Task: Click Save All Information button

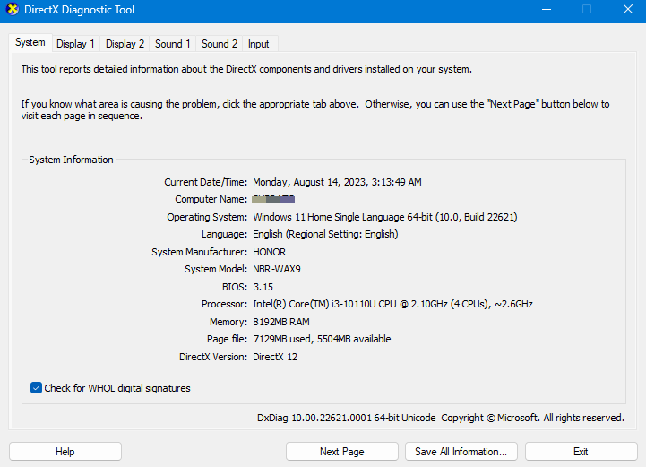Action: (461, 452)
